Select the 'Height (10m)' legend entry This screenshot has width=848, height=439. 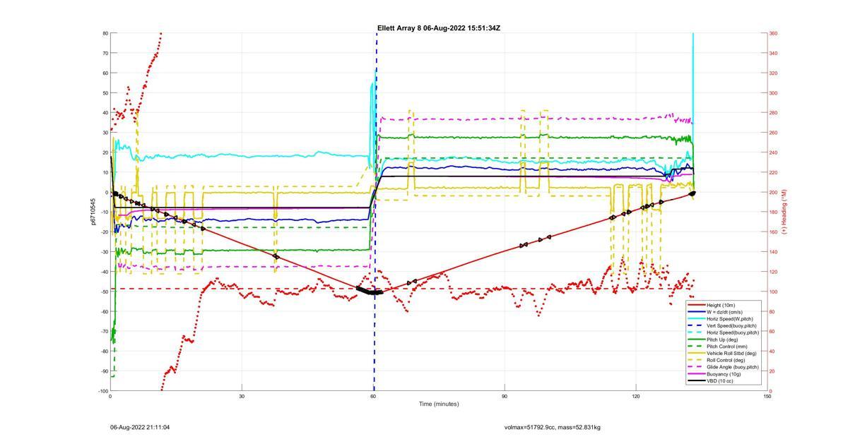coord(721,305)
